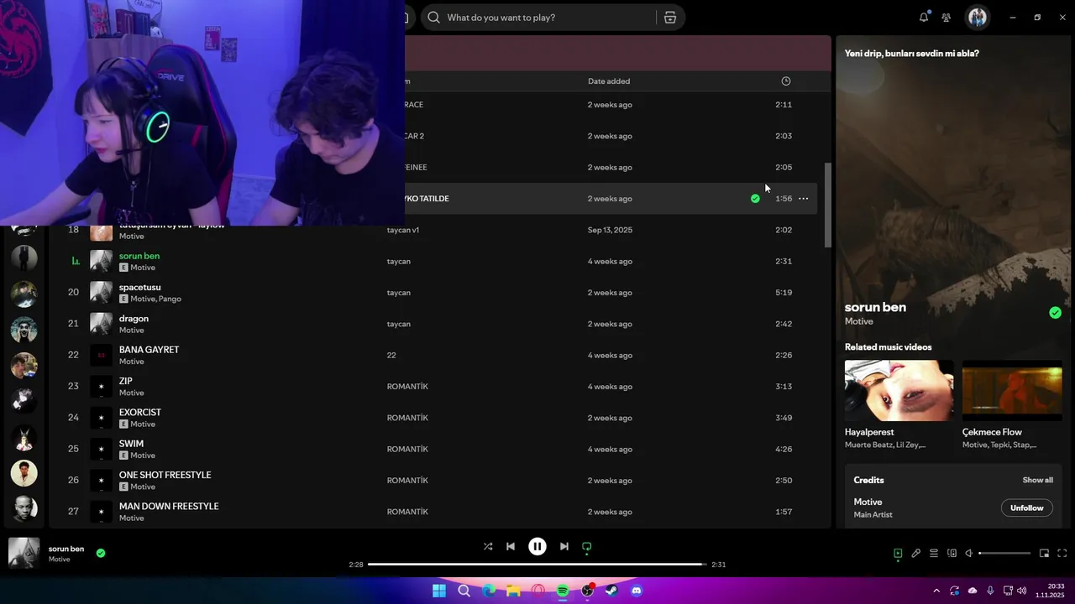Open more options for the highlighted track
The height and width of the screenshot is (604, 1075).
[x=803, y=199]
